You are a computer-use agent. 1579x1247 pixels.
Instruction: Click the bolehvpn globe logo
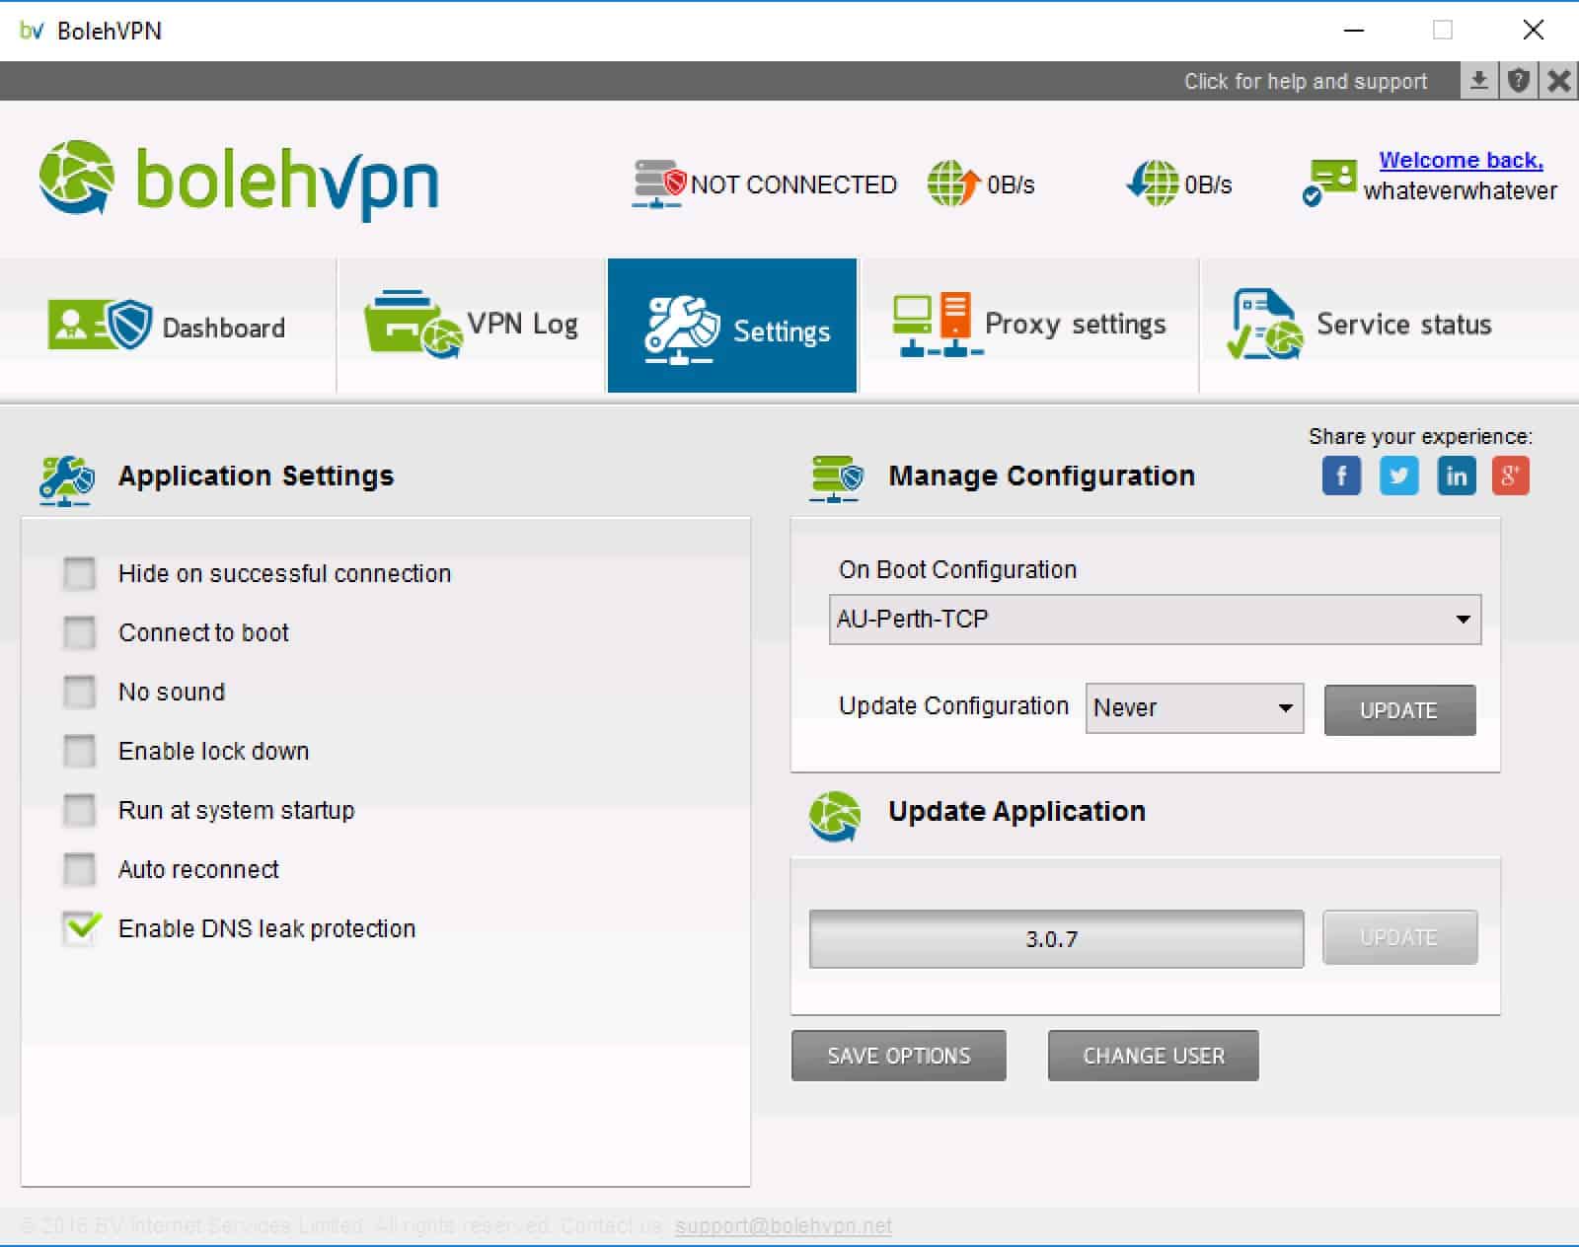click(x=76, y=178)
